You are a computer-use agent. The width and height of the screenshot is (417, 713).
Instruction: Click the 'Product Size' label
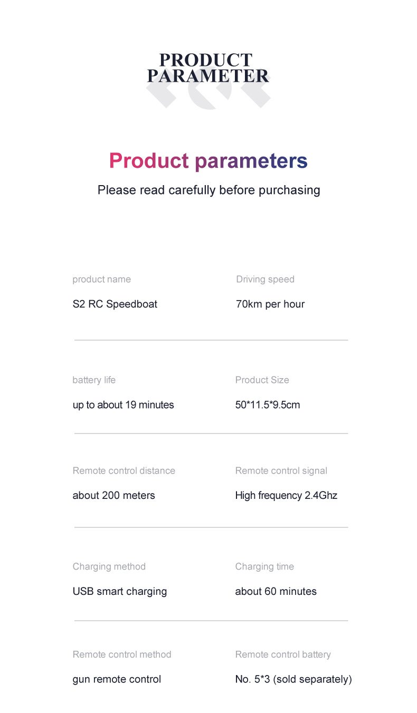pos(262,380)
